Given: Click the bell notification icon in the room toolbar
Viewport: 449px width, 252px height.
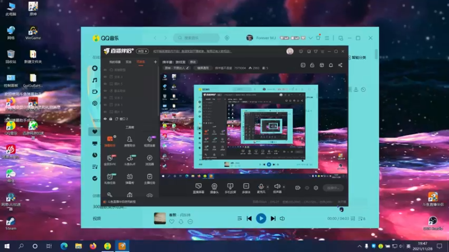Looking at the screenshot, I should pyautogui.click(x=331, y=65).
